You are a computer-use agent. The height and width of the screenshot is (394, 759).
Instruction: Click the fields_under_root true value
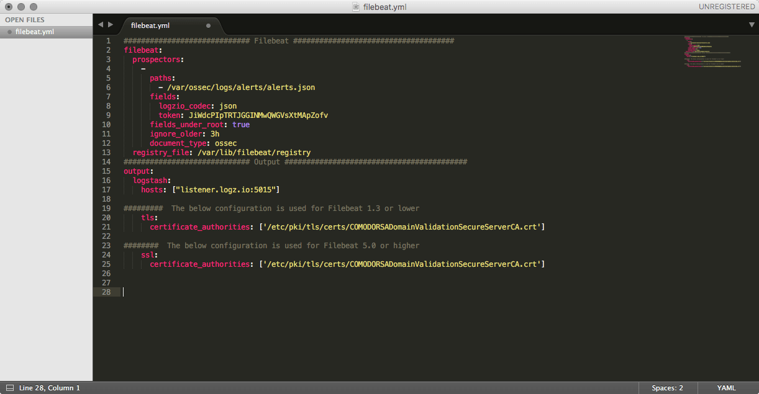click(x=241, y=124)
